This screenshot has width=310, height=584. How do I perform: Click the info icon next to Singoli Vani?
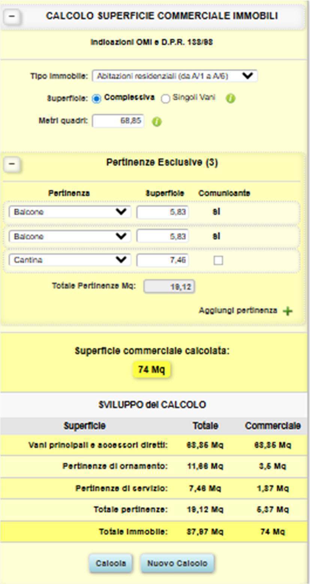[231, 99]
